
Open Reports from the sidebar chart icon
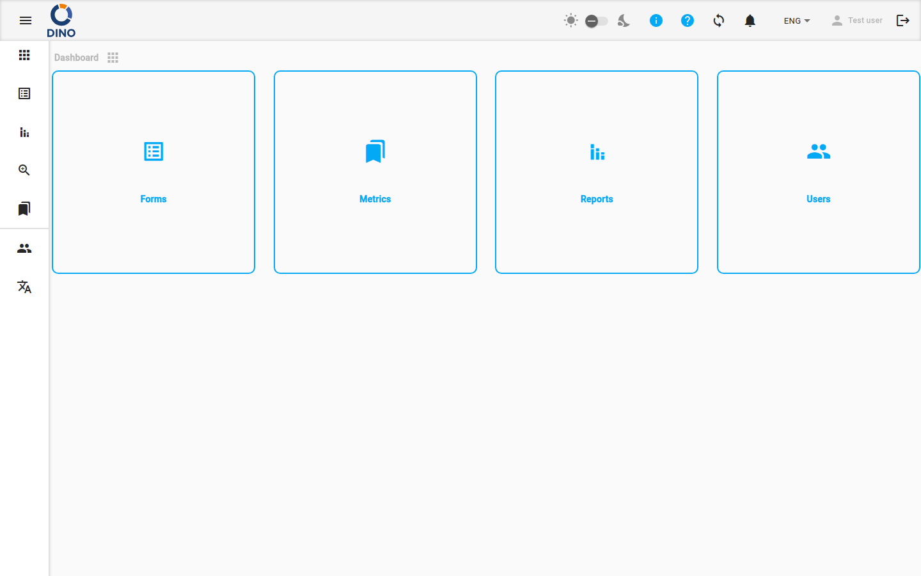pos(24,132)
